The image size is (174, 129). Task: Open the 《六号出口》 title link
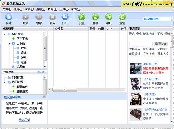151,79
